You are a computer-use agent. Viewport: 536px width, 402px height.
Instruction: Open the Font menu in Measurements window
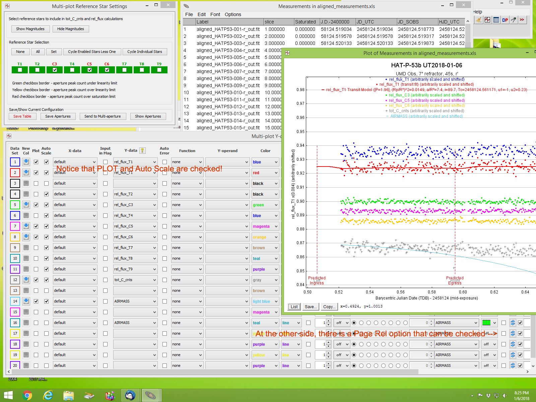[215, 14]
